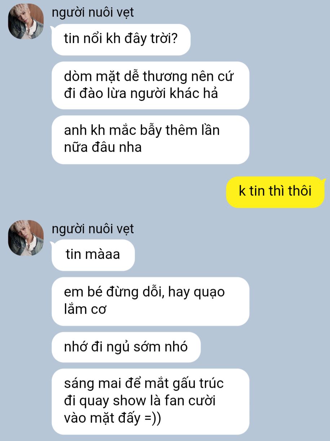
Task: Click the text line 'nữa đâu nha'
Action: [x=103, y=147]
